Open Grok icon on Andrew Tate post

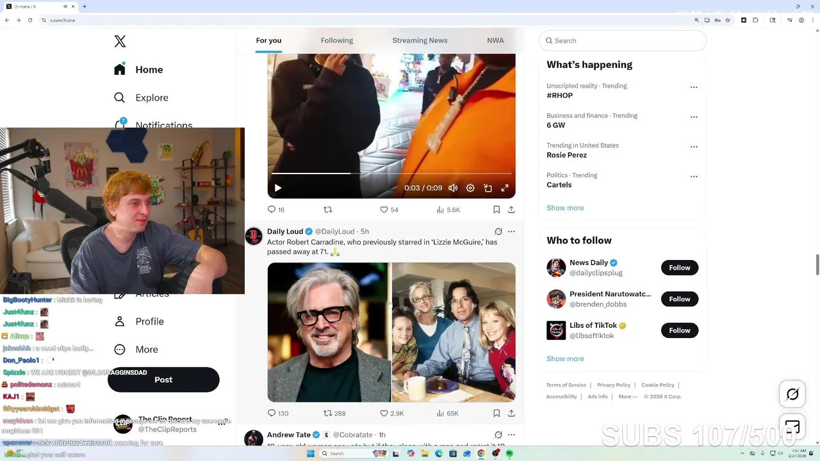(498, 435)
